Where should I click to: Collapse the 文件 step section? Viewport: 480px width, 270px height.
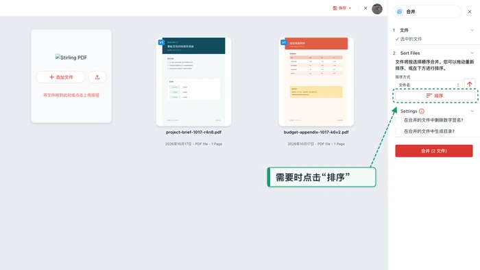coord(472,30)
